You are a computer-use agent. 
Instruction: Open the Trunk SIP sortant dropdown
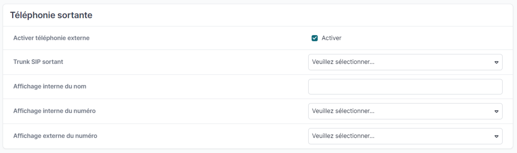405,62
